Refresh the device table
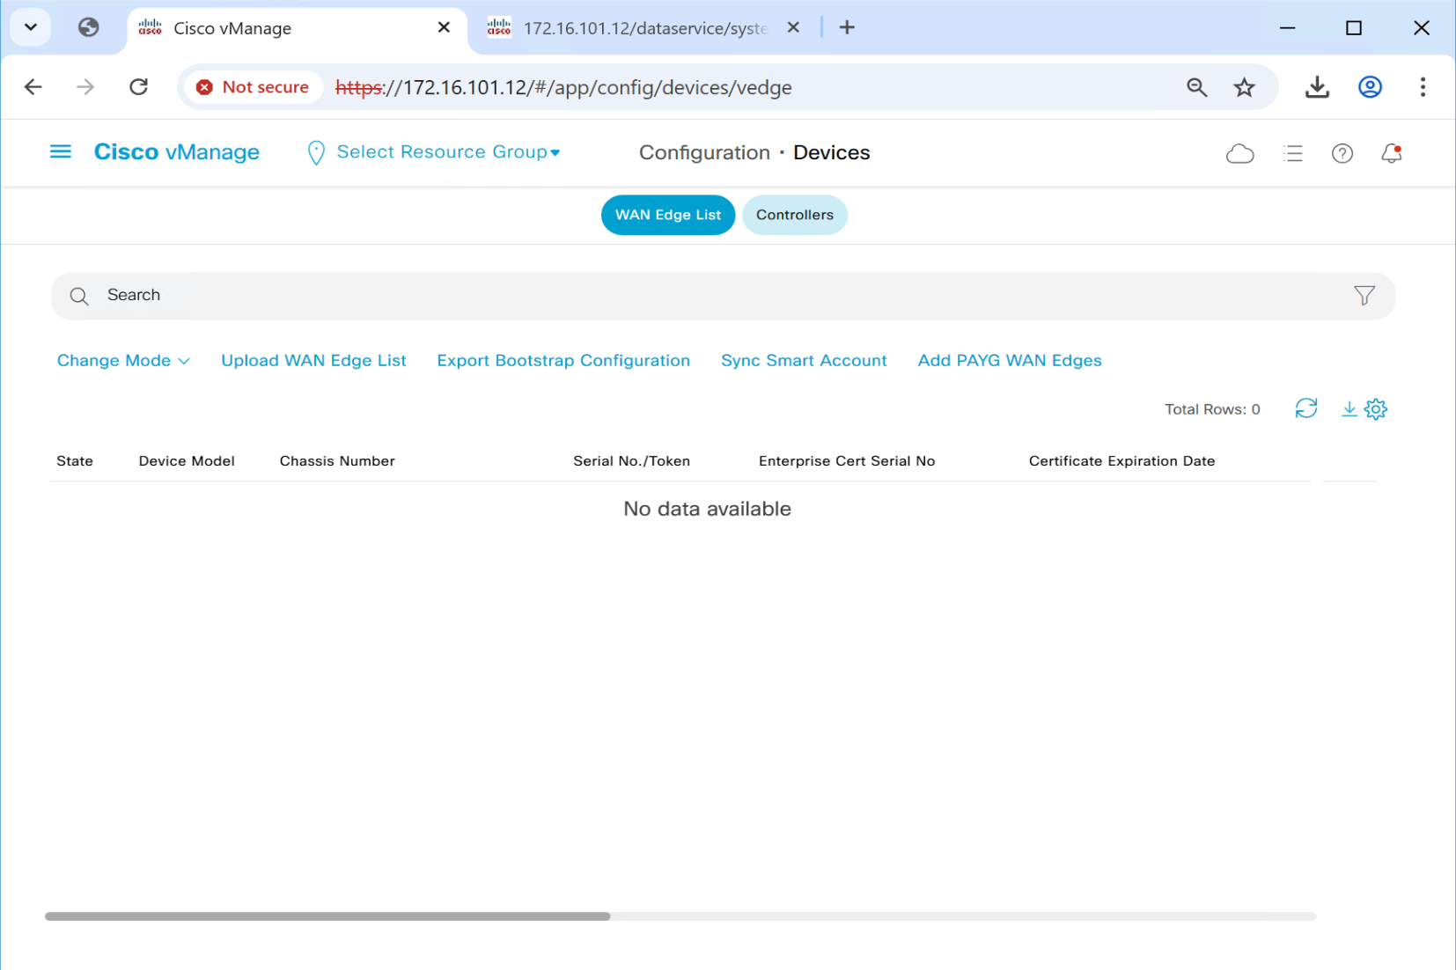 (1305, 408)
